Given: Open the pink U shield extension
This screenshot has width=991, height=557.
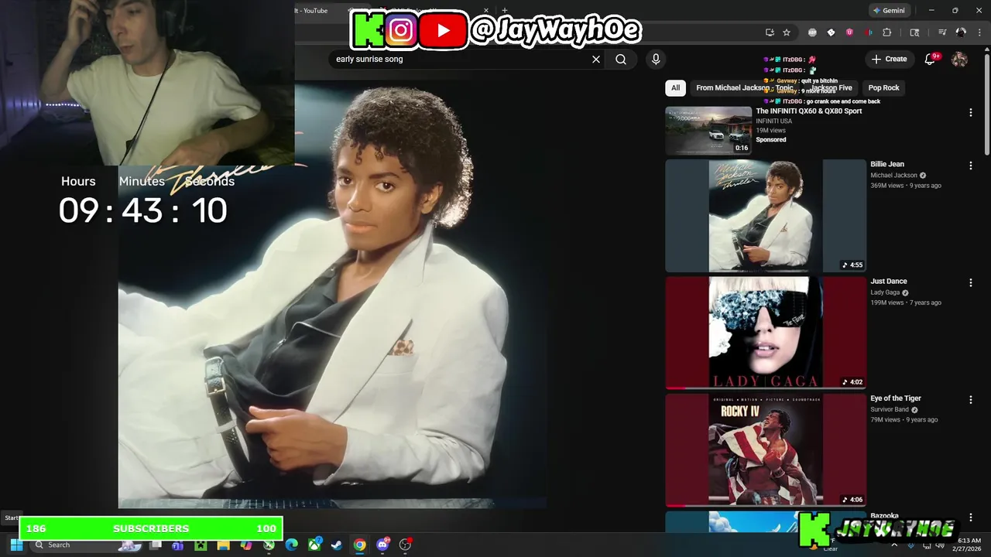Looking at the screenshot, I should pos(849,32).
